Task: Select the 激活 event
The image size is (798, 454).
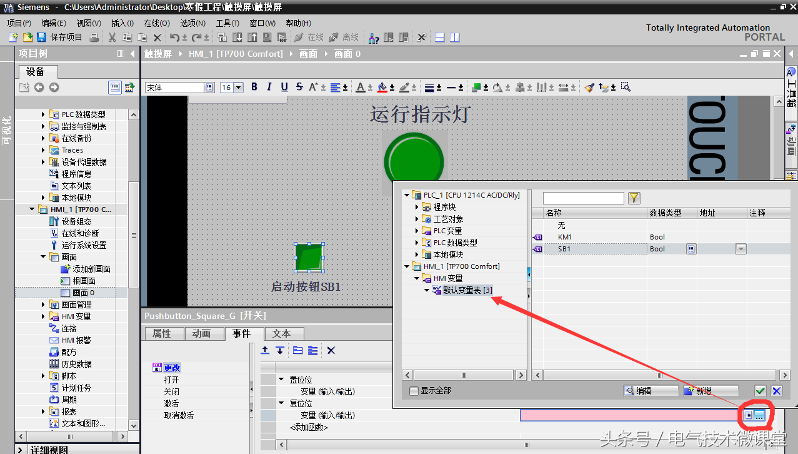Action: 171,403
